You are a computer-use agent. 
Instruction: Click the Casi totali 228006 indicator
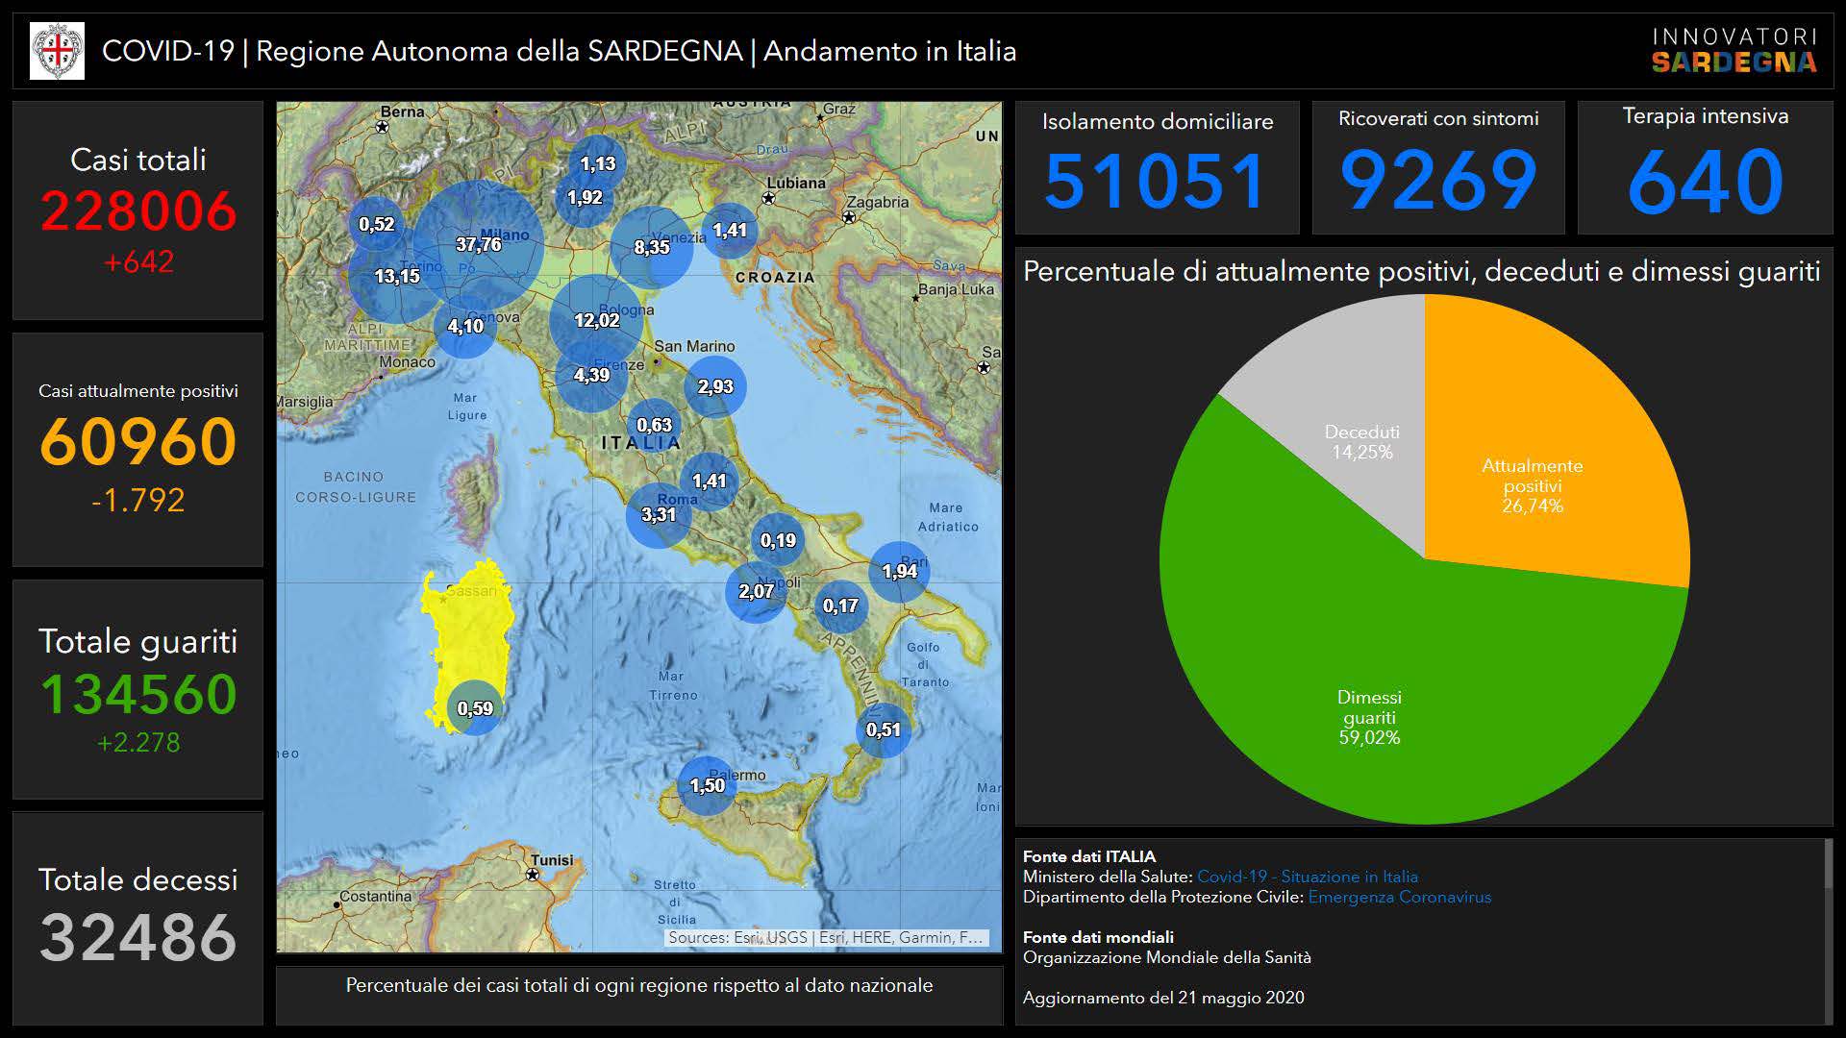coord(137,210)
